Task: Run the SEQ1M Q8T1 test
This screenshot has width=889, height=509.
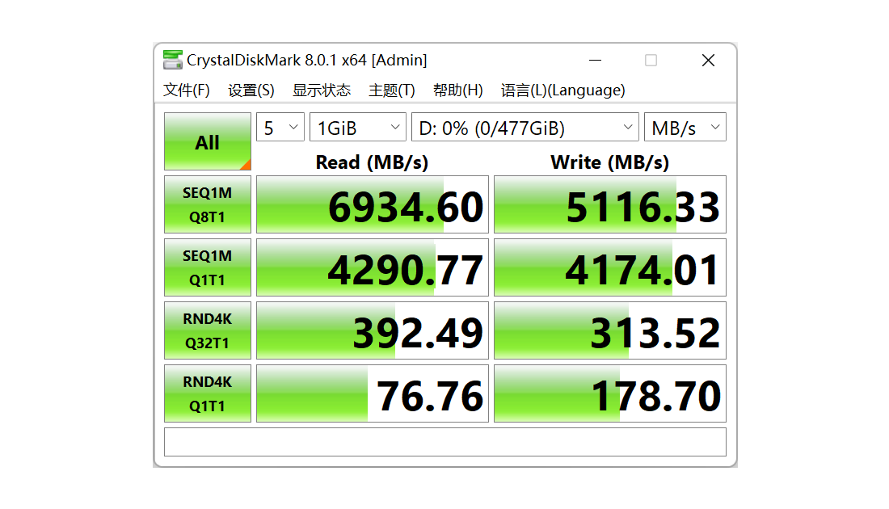Action: point(208,204)
